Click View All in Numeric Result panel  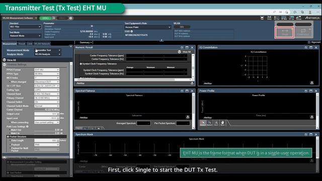[x=184, y=52]
